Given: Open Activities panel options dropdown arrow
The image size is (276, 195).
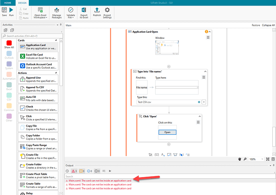Looking at the screenshot, I should [57, 25].
